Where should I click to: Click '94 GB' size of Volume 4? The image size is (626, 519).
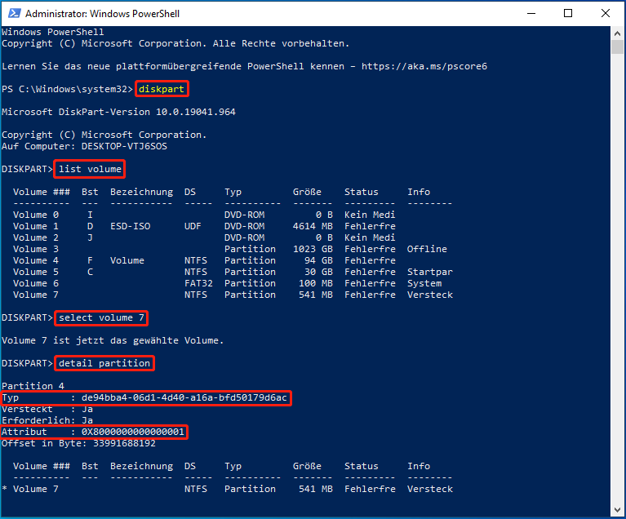click(x=318, y=260)
